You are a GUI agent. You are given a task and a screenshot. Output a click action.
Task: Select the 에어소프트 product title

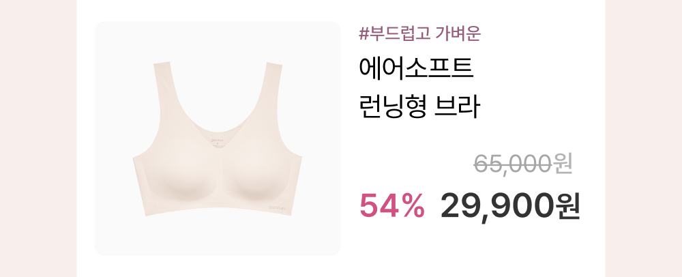416,69
